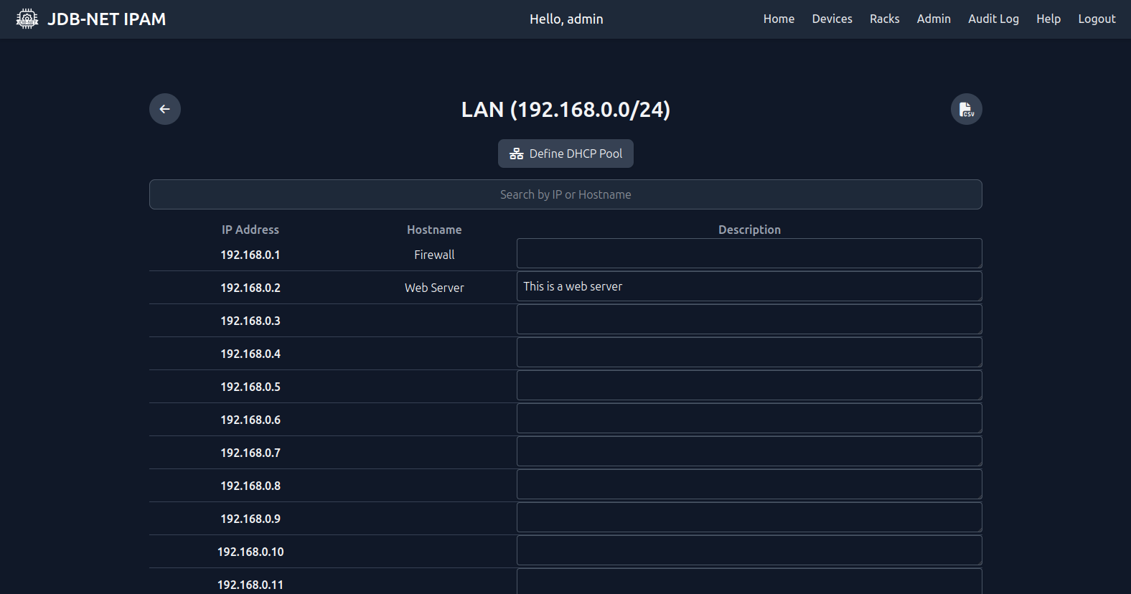This screenshot has height=594, width=1131.
Task: Click the back arrow icon button
Action: coord(165,109)
